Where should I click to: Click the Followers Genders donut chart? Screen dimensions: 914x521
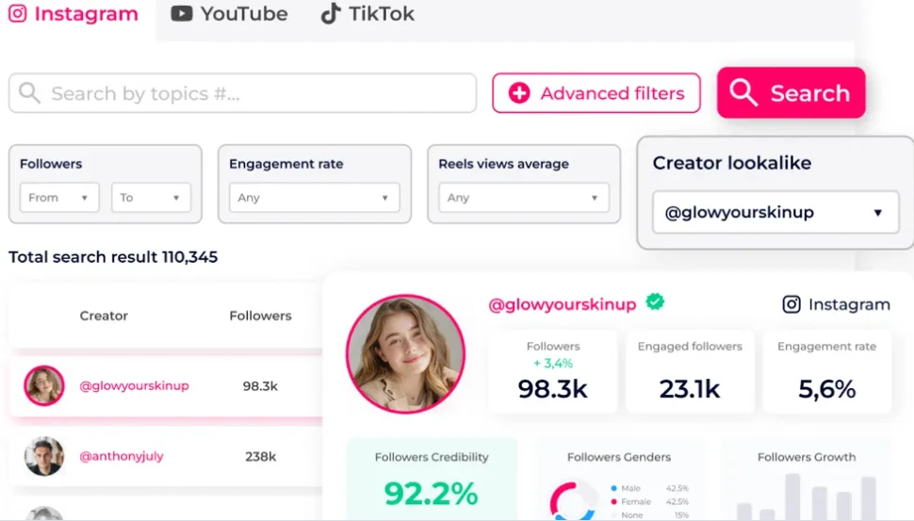click(x=573, y=500)
